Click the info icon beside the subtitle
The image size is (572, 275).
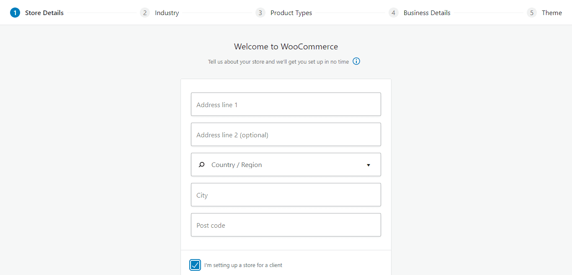(356, 62)
